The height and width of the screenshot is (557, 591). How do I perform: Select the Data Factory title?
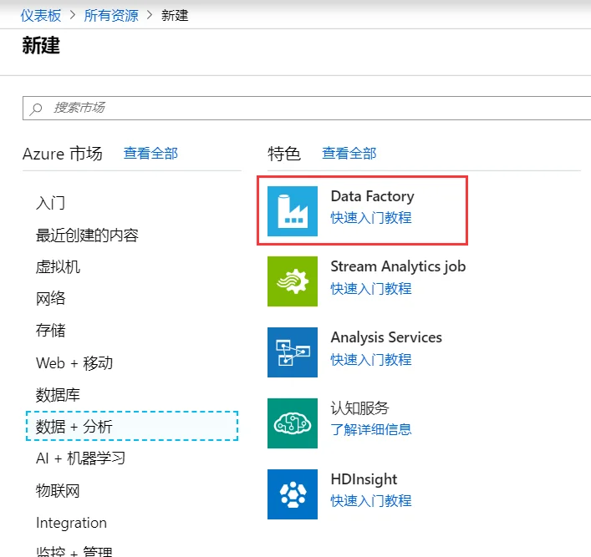372,196
